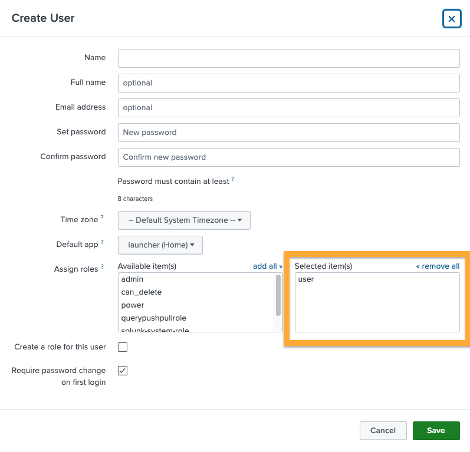This screenshot has height=452, width=470.
Task: Uncheck Require password change on first login
Action: [123, 371]
